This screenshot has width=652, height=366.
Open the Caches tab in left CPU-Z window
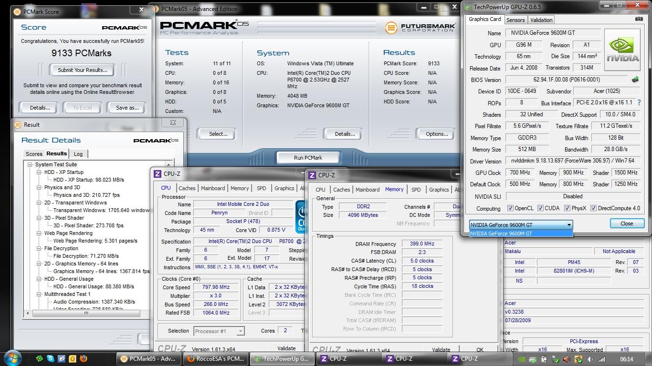[187, 188]
